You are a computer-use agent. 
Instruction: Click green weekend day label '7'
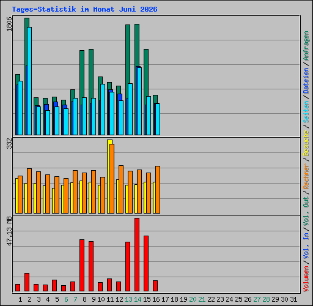(75, 299)
